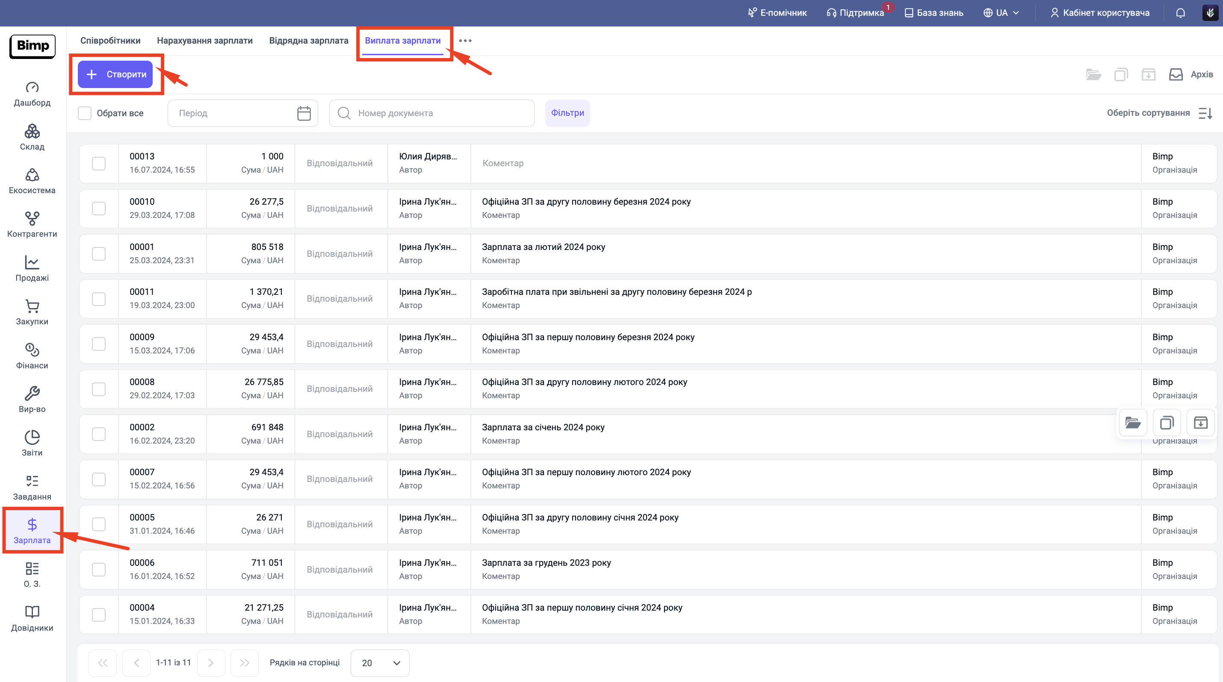Open Вир-во production module
The height and width of the screenshot is (682, 1223).
32,400
